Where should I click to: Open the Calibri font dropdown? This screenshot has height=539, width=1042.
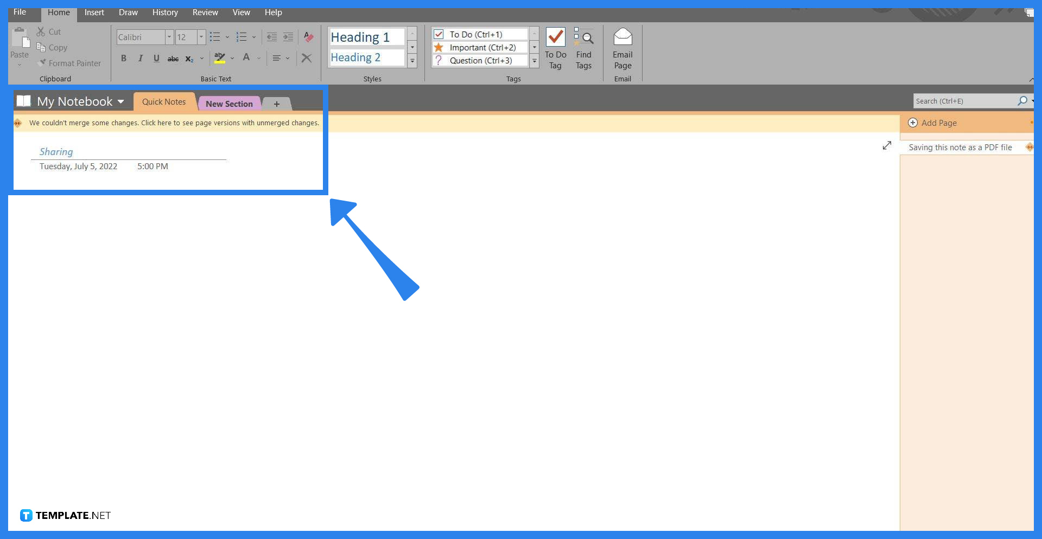pyautogui.click(x=169, y=37)
